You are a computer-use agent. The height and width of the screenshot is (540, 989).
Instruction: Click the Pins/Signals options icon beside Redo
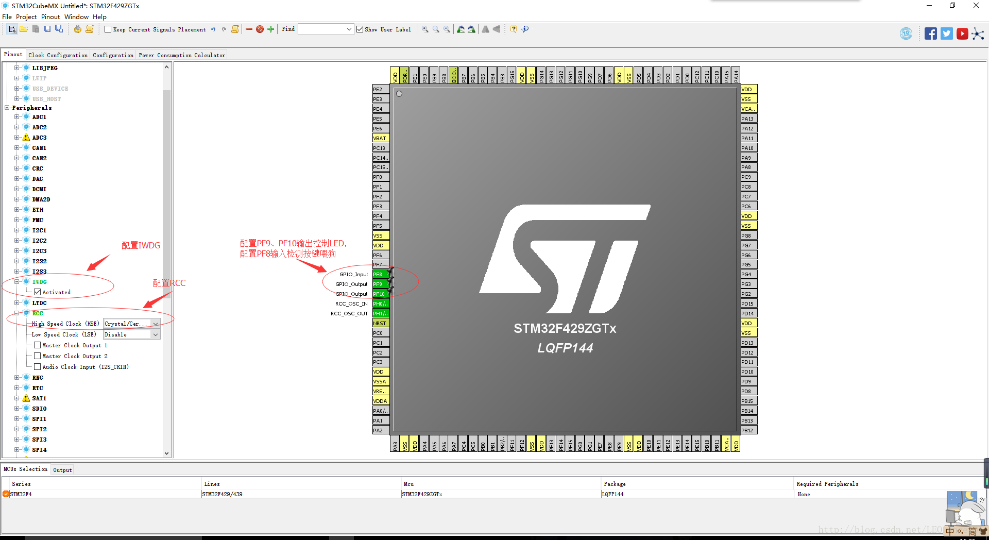(x=235, y=29)
